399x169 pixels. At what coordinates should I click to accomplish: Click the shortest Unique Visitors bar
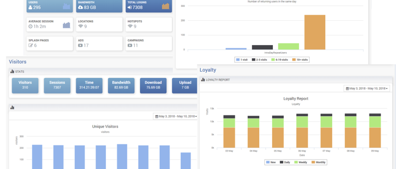coord(186,161)
